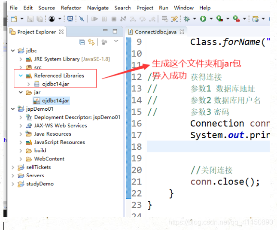Click the Suspend debug icon

tap(104, 19)
